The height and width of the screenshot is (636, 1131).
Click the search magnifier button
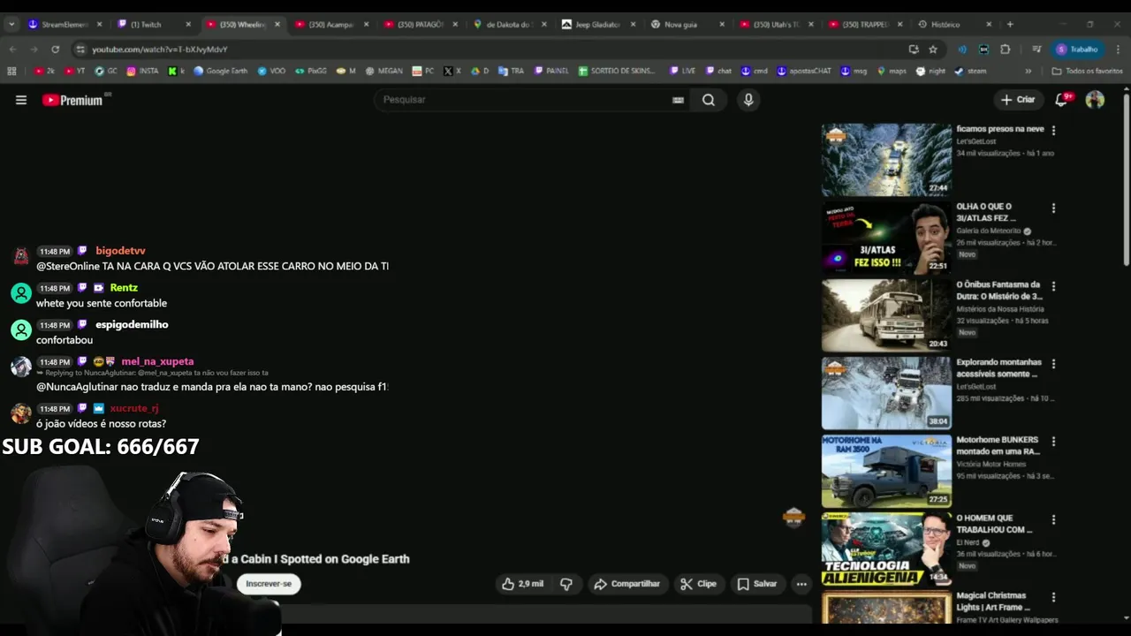click(709, 100)
